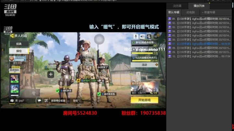This screenshot has height=131, width=234.
Task: Click the chat message field showing jpg?
Action: [25, 101]
